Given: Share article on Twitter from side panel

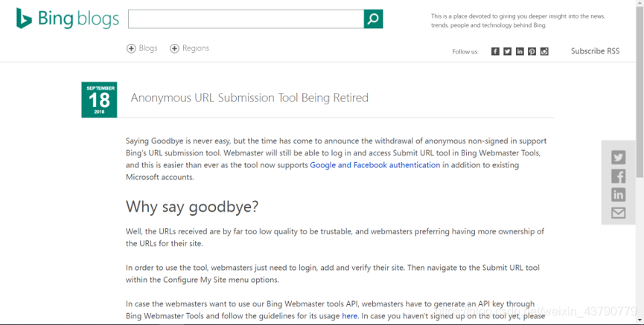Looking at the screenshot, I should click(x=618, y=158).
